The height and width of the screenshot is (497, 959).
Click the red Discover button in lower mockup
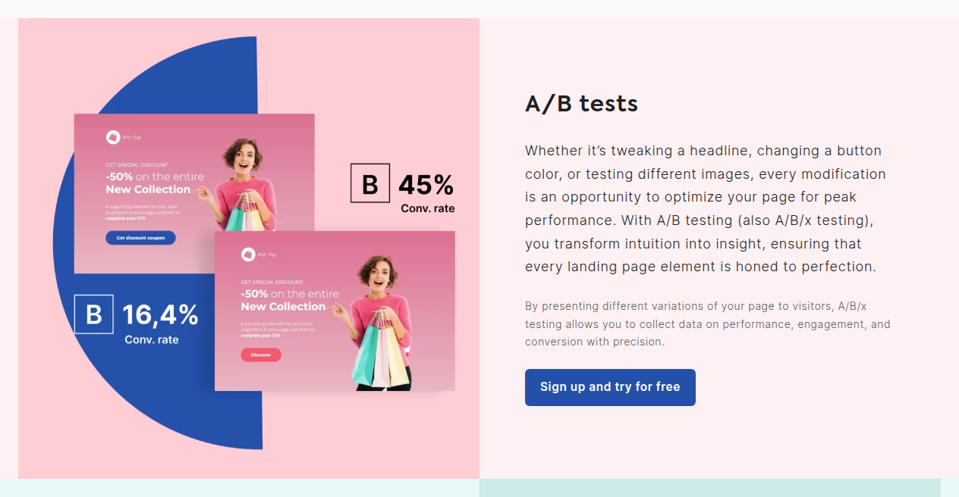click(261, 355)
